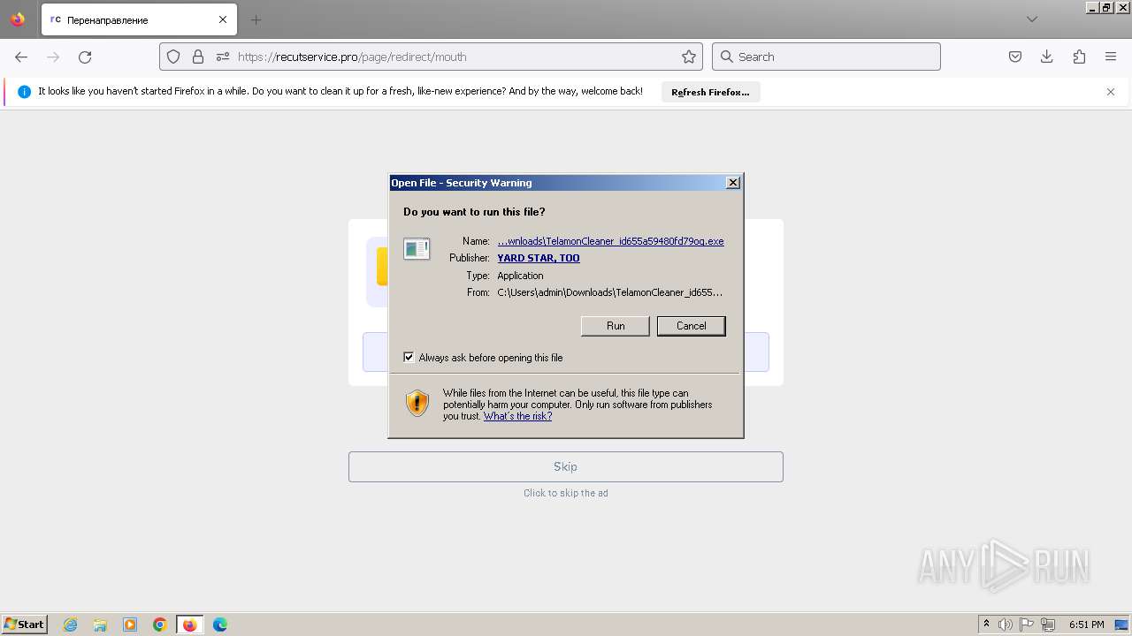Screen dimensions: 1132x636
Task: Open Windows Explorer folder taskbar icon
Action: click(100, 625)
